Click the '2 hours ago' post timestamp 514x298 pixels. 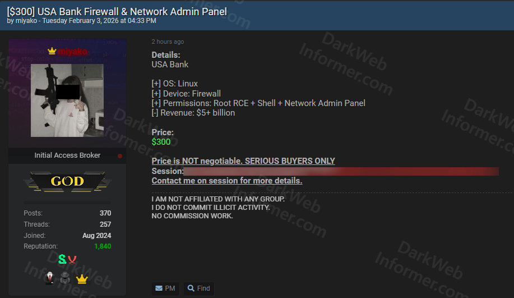pos(168,42)
